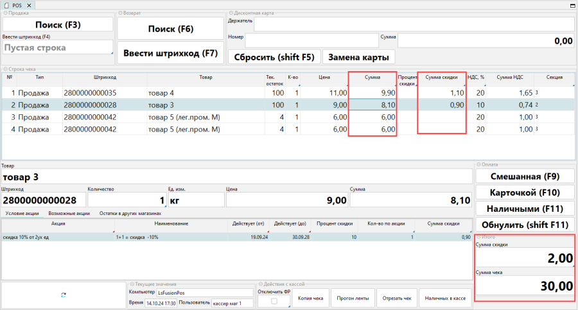Close the POS tab with X icon
Image resolution: width=578 pixels, height=310 pixels.
pos(30,5)
